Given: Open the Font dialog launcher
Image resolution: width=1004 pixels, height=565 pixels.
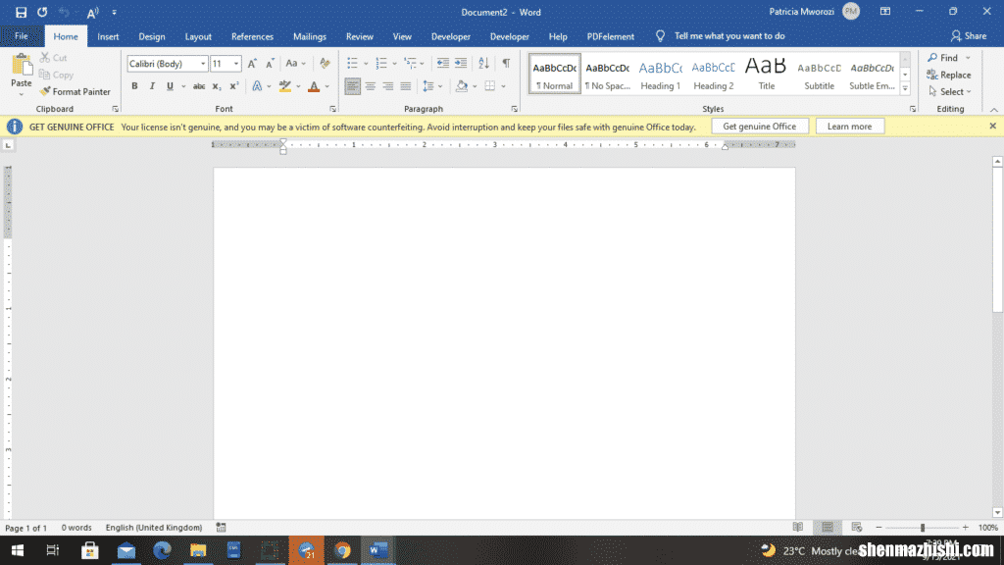Looking at the screenshot, I should click(332, 109).
